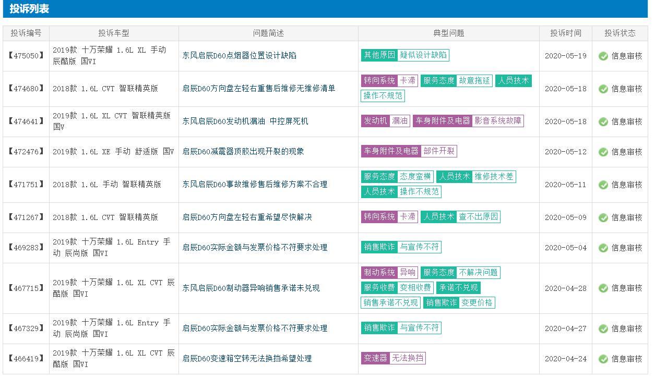Open complaint number 【466419】
Image resolution: width=655 pixels, height=378 pixels.
(x=26, y=358)
